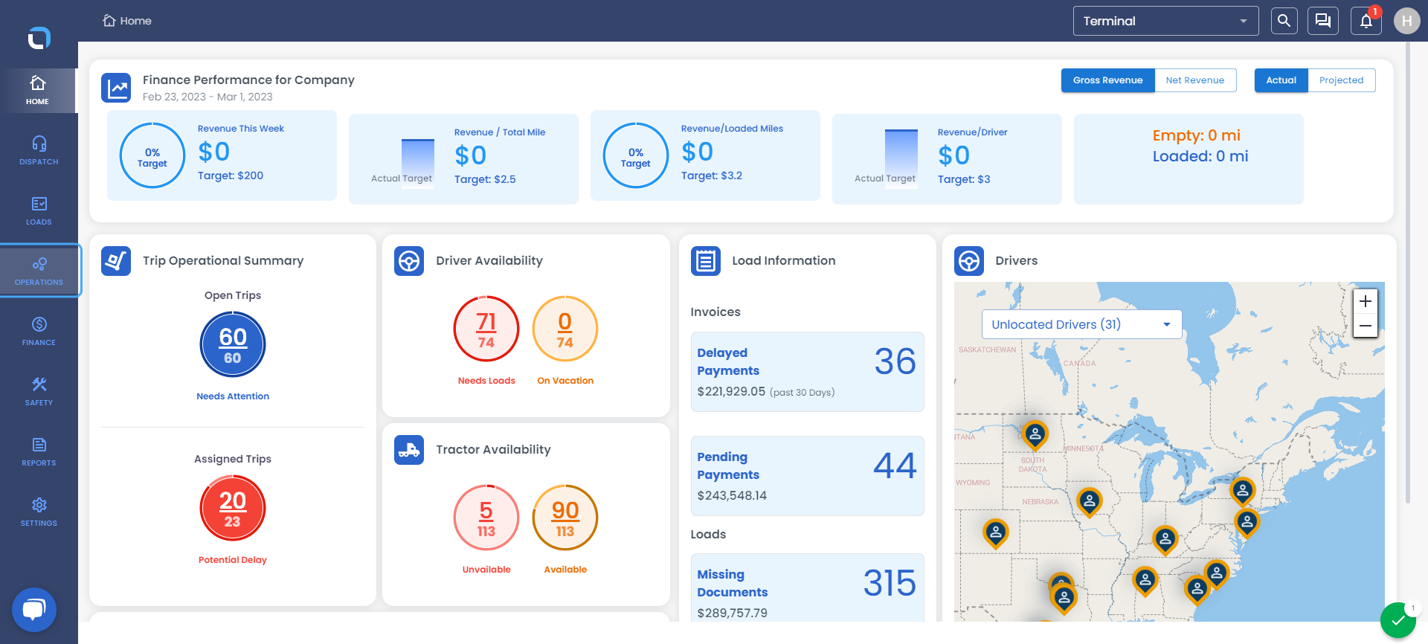Click the Load Information document icon

[706, 261]
